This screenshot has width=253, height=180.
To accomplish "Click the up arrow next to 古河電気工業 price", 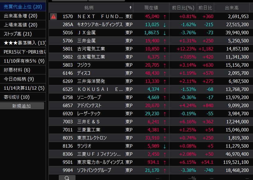I will pos(164,49).
